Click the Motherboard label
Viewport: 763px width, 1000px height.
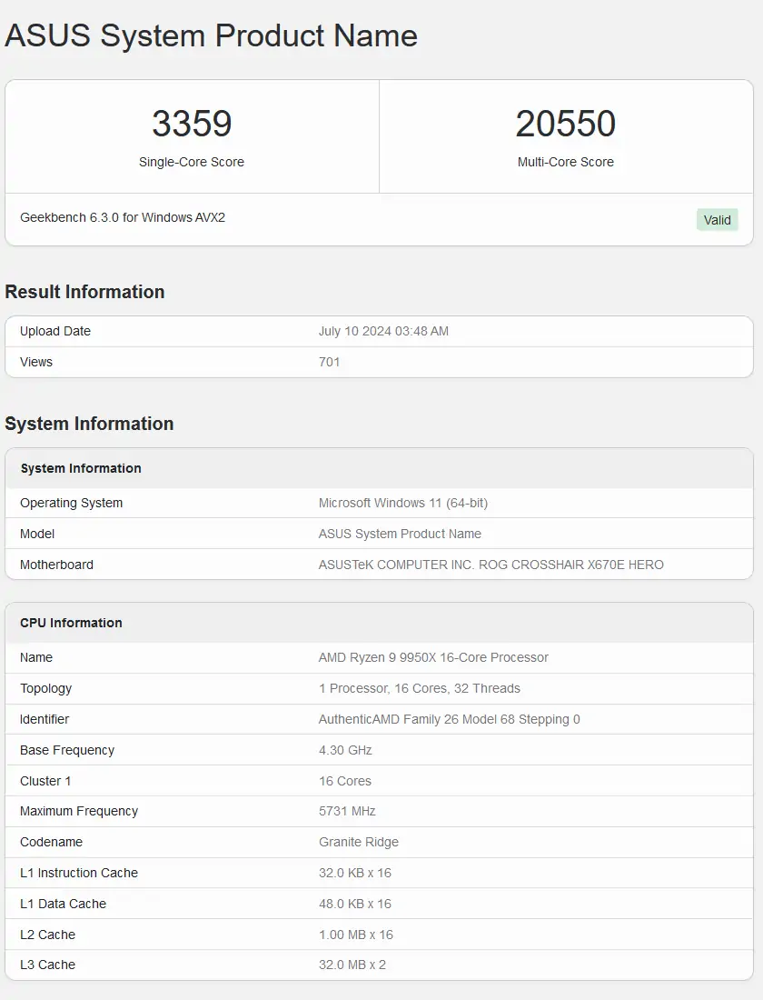[56, 565]
